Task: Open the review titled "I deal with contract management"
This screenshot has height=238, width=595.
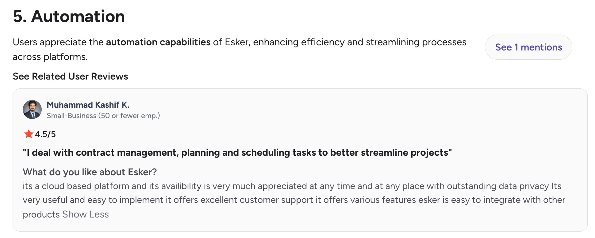Action: [237, 153]
